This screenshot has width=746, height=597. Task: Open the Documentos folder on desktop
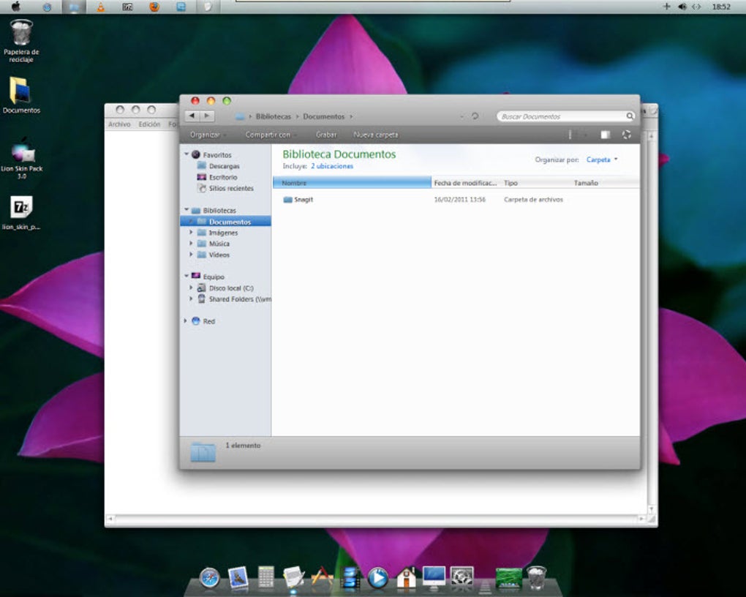21,95
